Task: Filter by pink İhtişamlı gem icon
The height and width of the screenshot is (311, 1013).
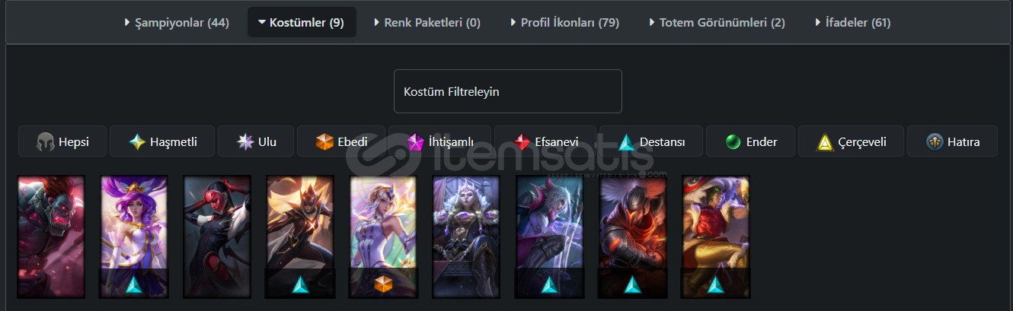Action: pyautogui.click(x=415, y=142)
